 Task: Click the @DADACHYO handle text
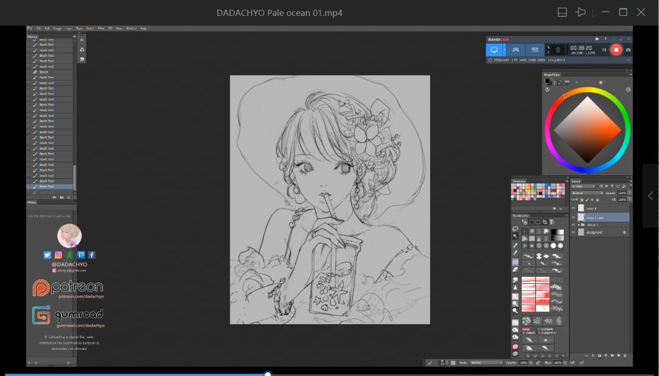pyautogui.click(x=70, y=264)
